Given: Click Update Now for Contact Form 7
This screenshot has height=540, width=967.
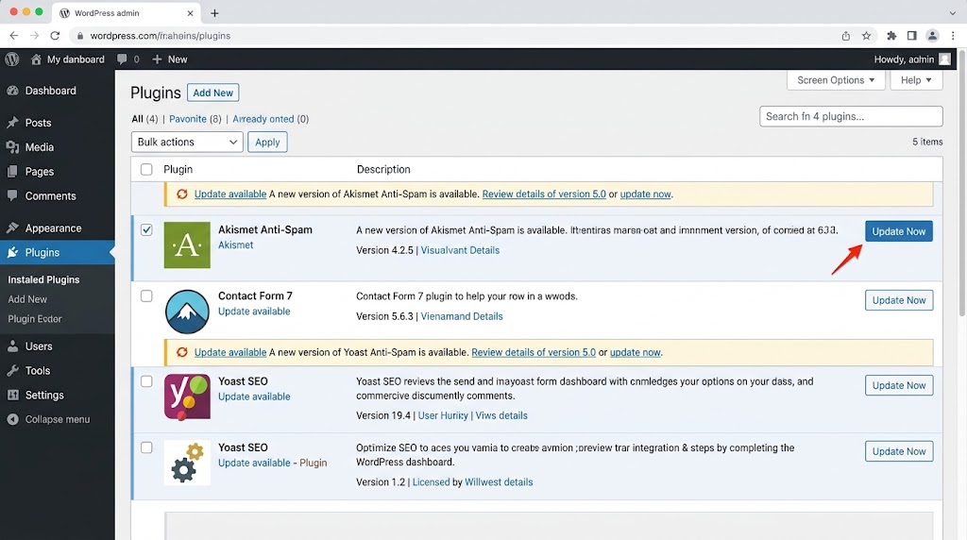Looking at the screenshot, I should (x=899, y=300).
